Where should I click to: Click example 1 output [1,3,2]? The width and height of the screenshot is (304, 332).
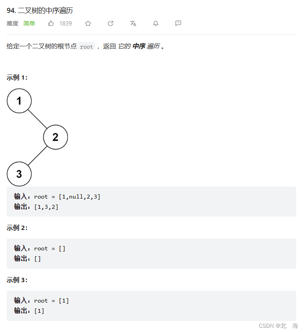(46, 207)
